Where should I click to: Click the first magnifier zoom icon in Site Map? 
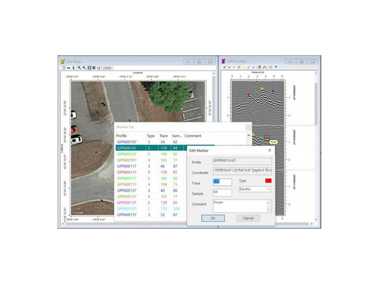point(79,68)
